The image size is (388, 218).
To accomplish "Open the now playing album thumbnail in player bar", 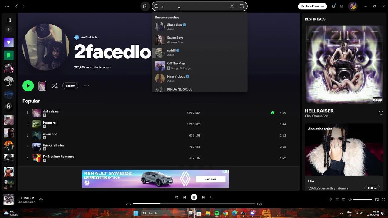I will 8,200.
